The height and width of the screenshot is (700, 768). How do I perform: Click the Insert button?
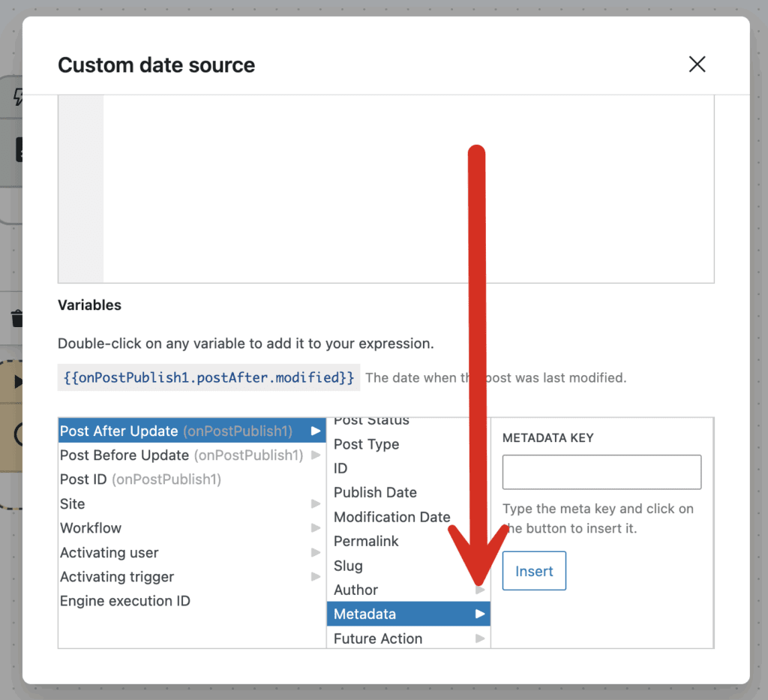534,571
